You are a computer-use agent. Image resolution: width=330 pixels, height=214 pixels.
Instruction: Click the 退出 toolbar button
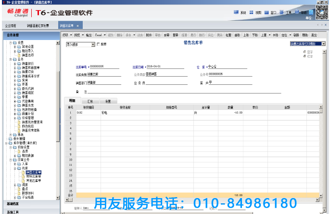point(314,35)
